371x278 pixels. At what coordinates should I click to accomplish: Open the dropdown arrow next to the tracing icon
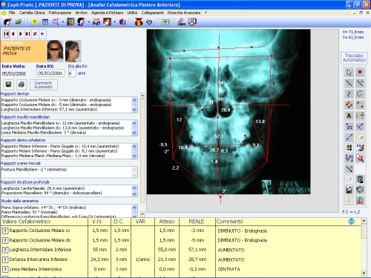[x=63, y=22]
